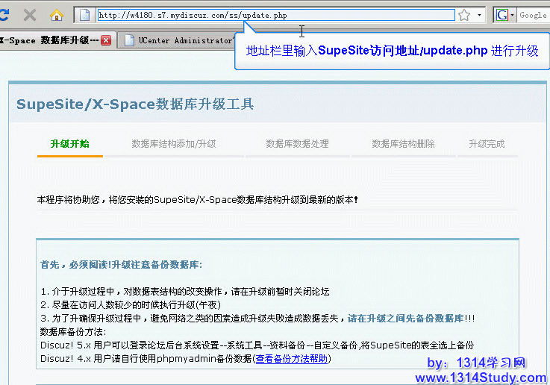
Task: Select the 升级完成 step
Action: (x=487, y=144)
